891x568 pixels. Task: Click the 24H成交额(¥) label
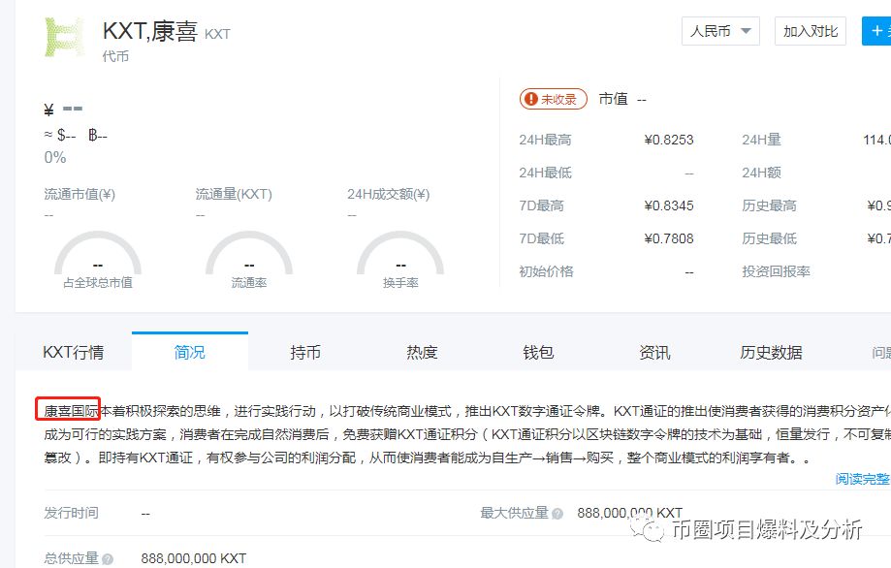(x=389, y=194)
